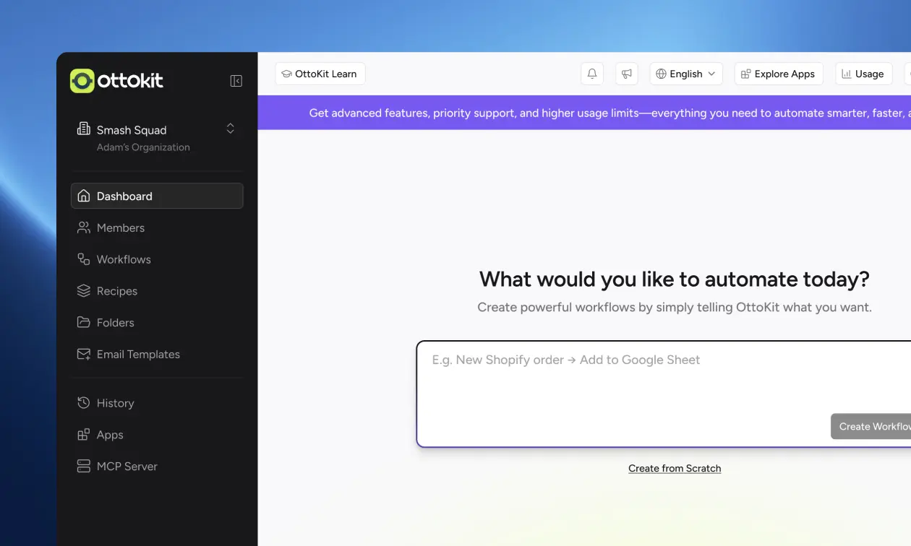
Task: Open MCP Server in the sidebar
Action: (x=157, y=467)
